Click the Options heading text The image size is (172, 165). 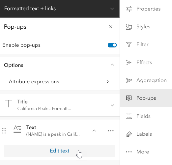pos(14,65)
